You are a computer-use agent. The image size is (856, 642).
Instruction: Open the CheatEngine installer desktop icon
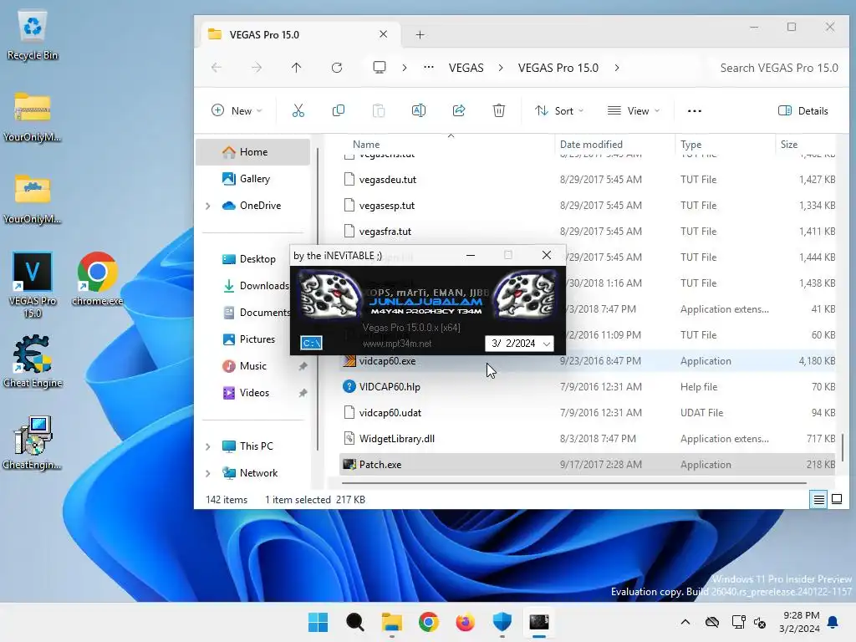tap(33, 443)
